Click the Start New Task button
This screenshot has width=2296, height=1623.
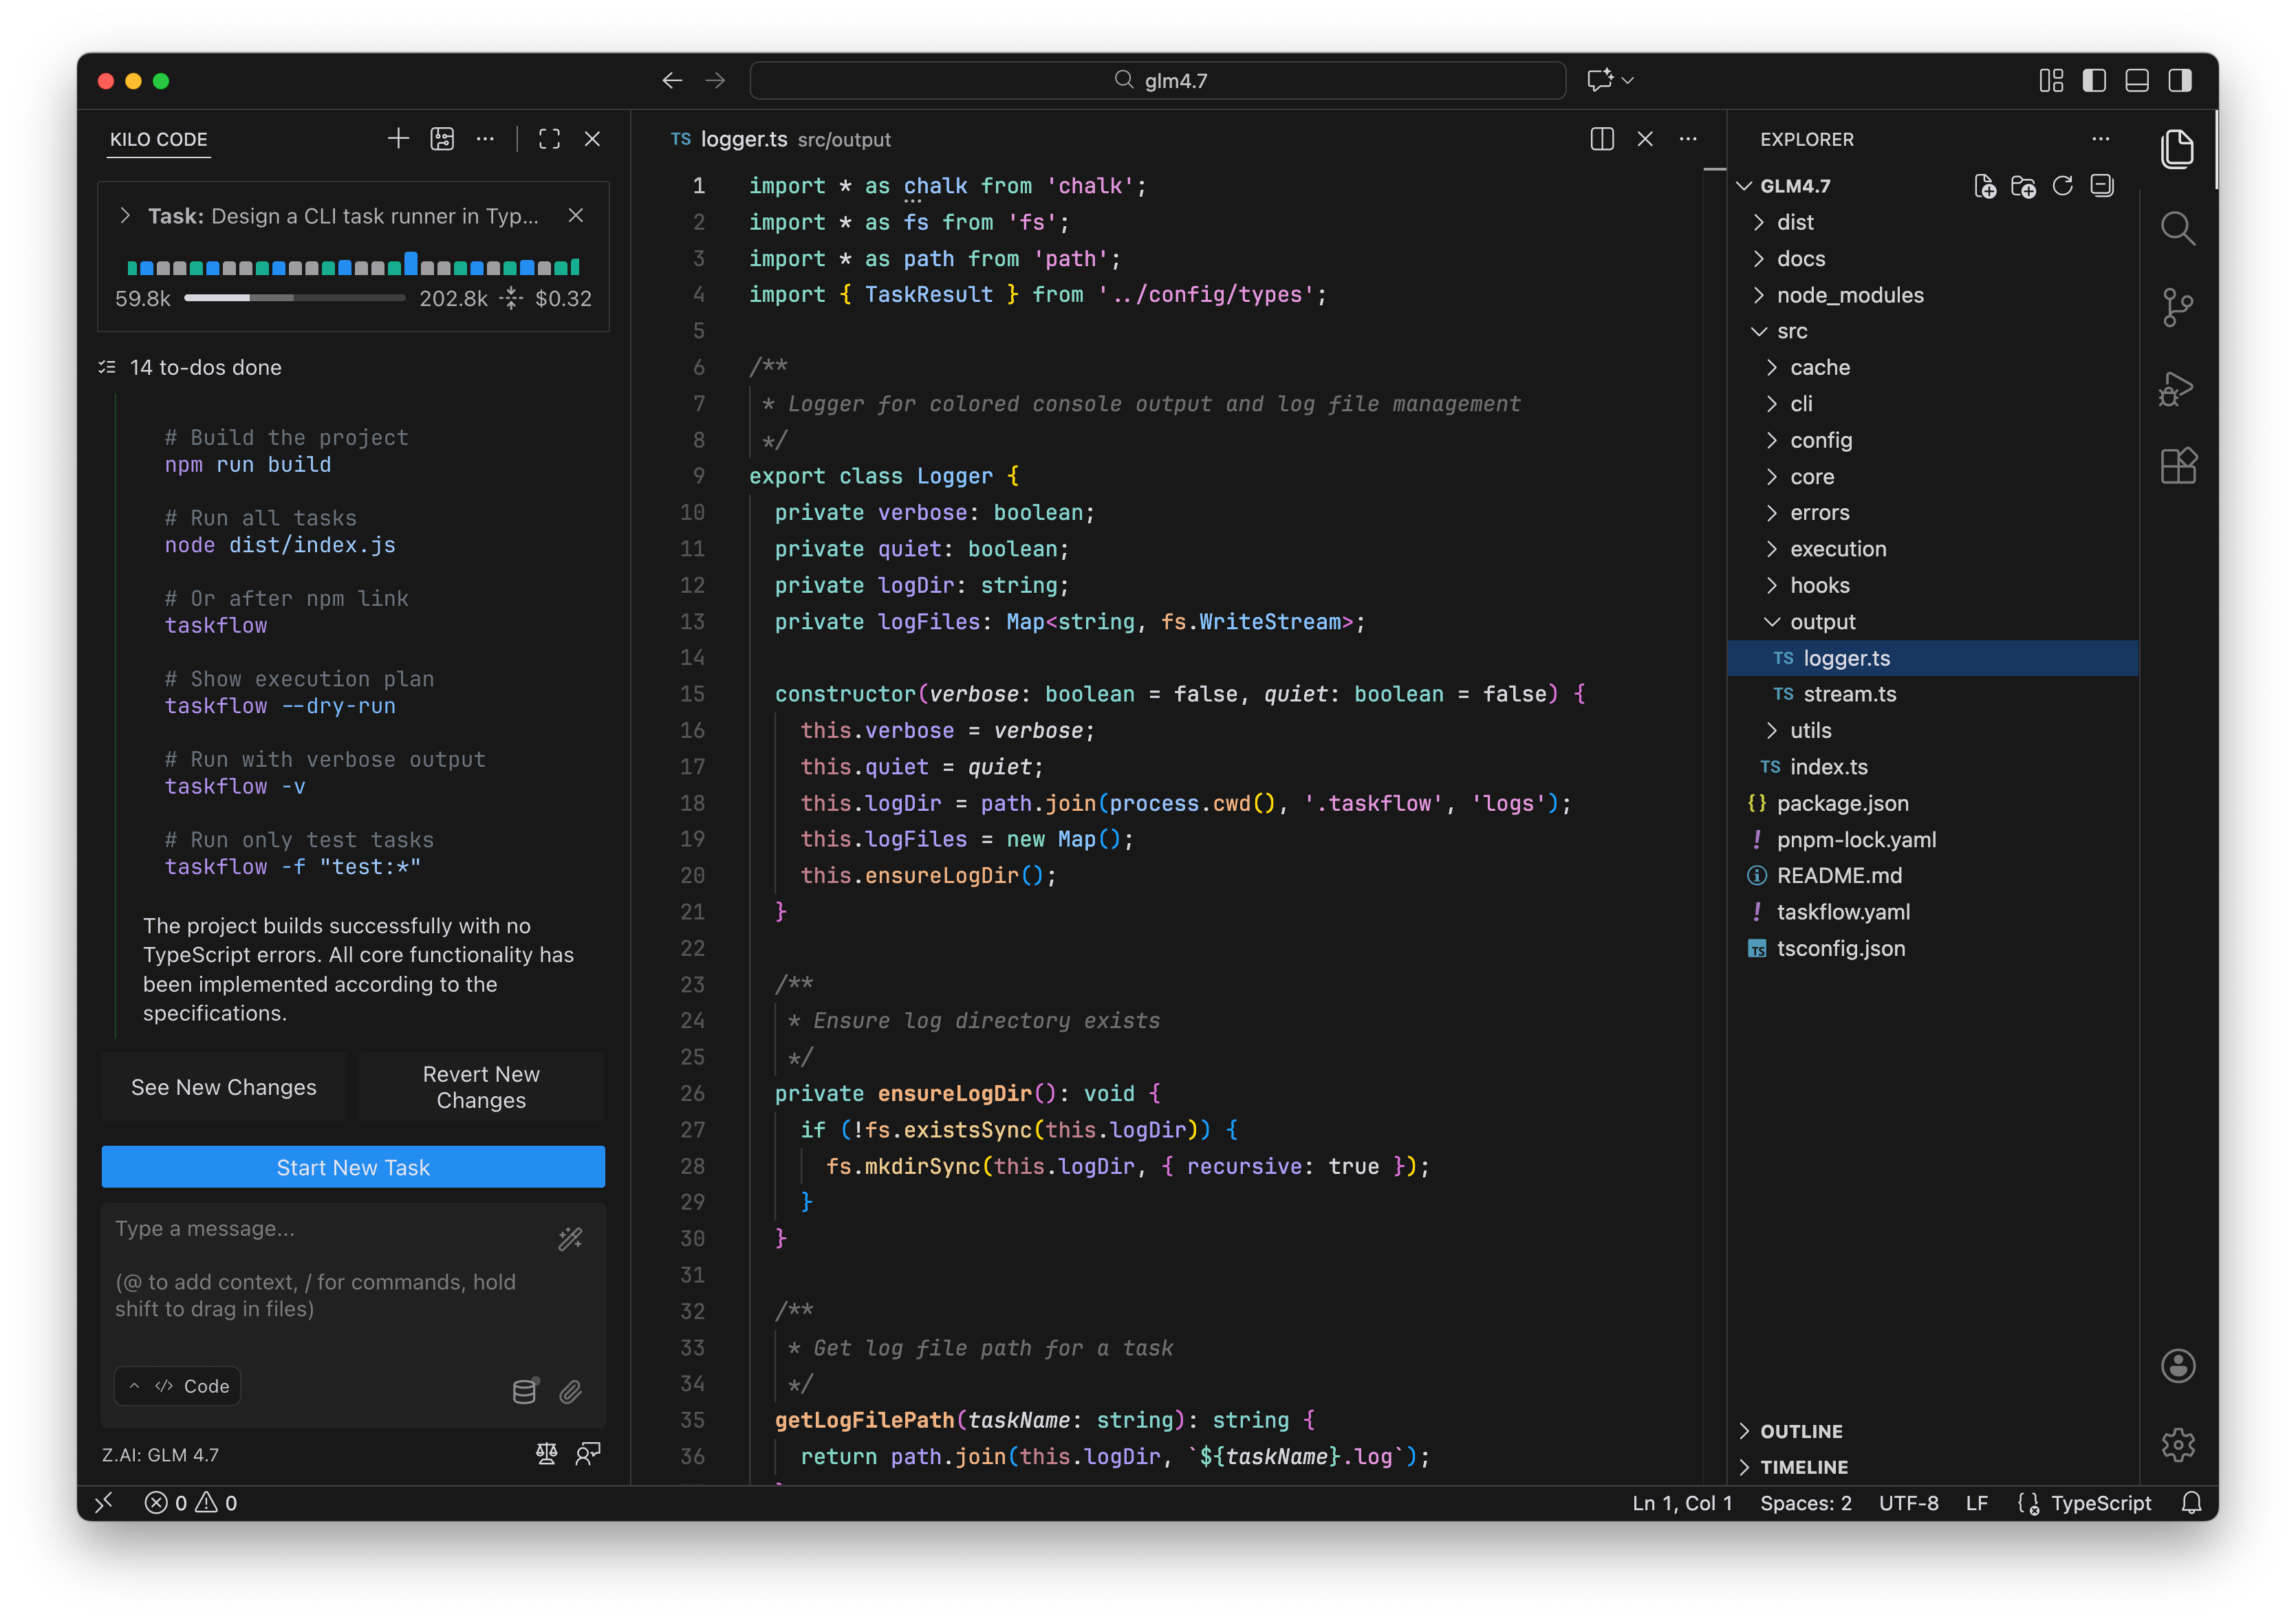353,1167
